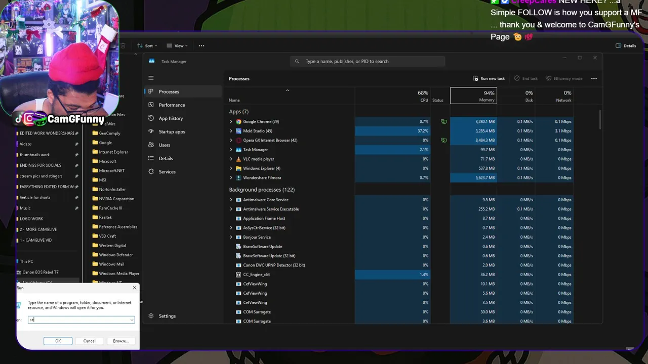648x364 pixels.
Task: Sort processes by the Memory column header
Action: [473, 96]
